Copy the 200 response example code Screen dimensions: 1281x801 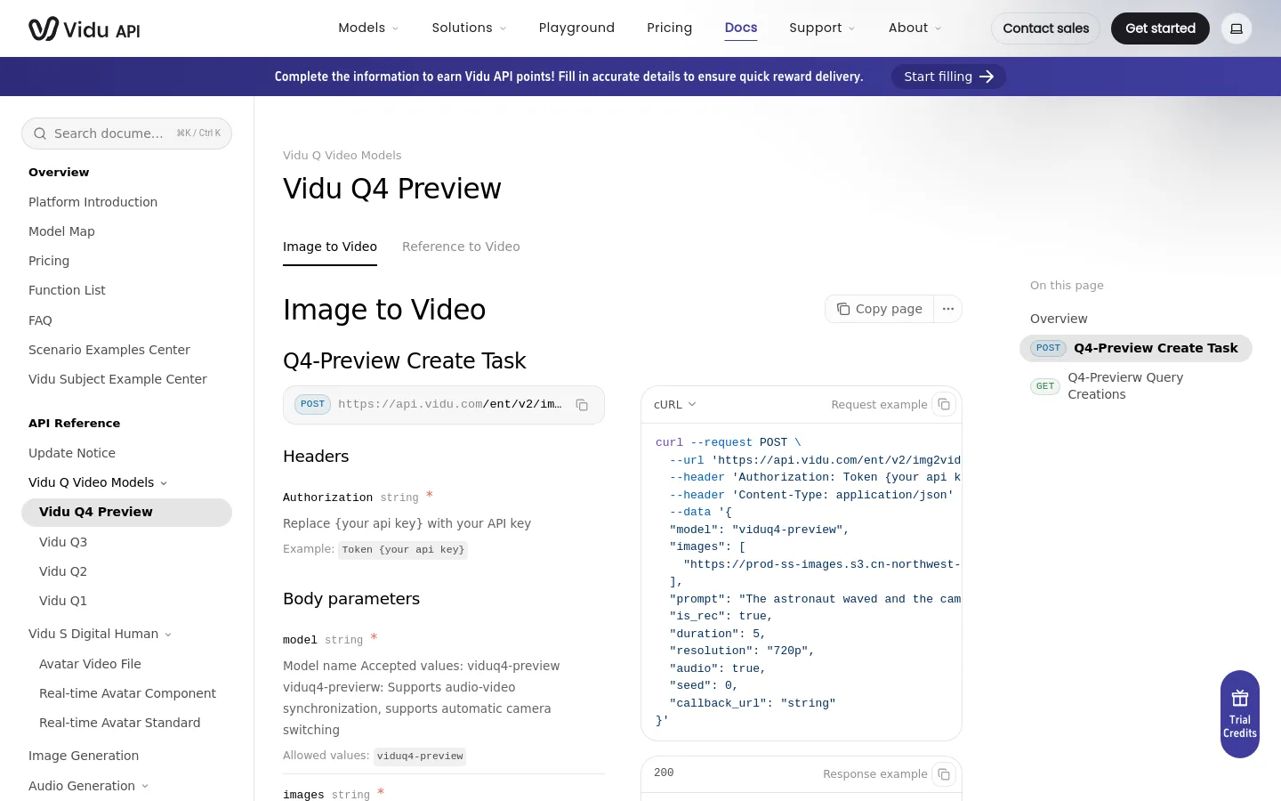(x=944, y=774)
